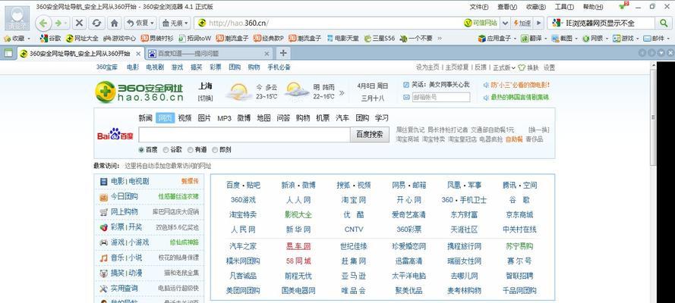Click the 百度搜索 search button
Screen dimensions: 675x303
tap(370, 134)
